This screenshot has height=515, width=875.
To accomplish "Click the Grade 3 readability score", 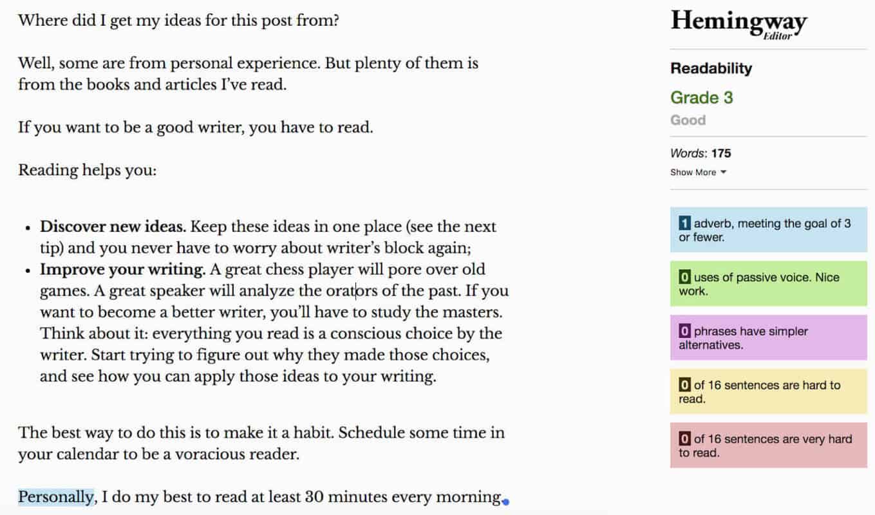I will click(x=701, y=98).
